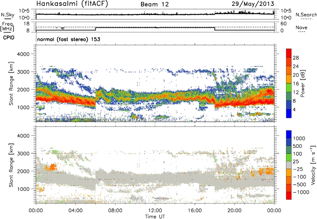The image size is (317, 219).
Task: Click the date 29/May/2013
Action: [253, 4]
